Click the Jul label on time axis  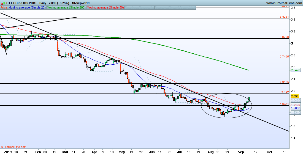tap(179, 152)
